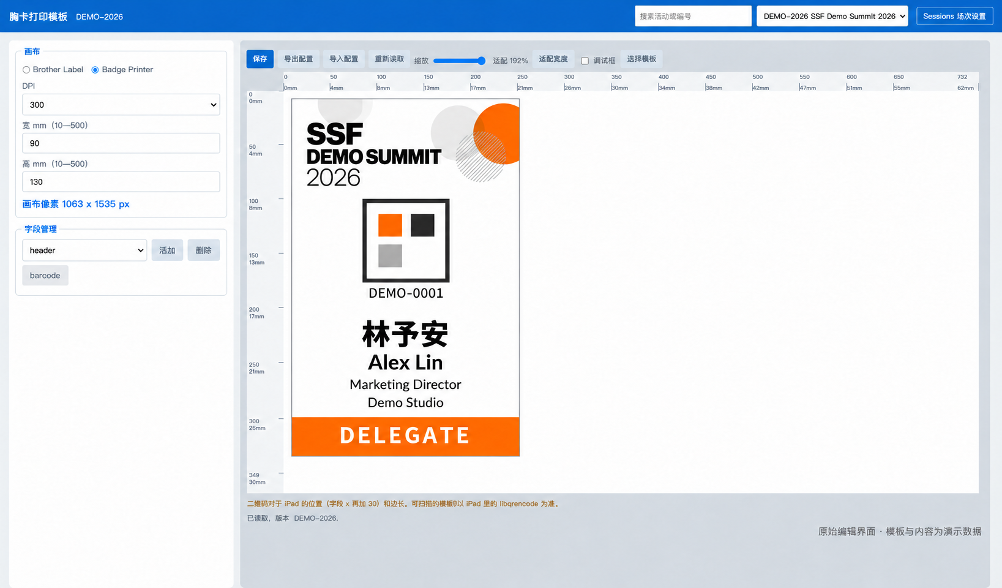1002x588 pixels.
Task: Open the 选择模板 template chooser
Action: 641,59
